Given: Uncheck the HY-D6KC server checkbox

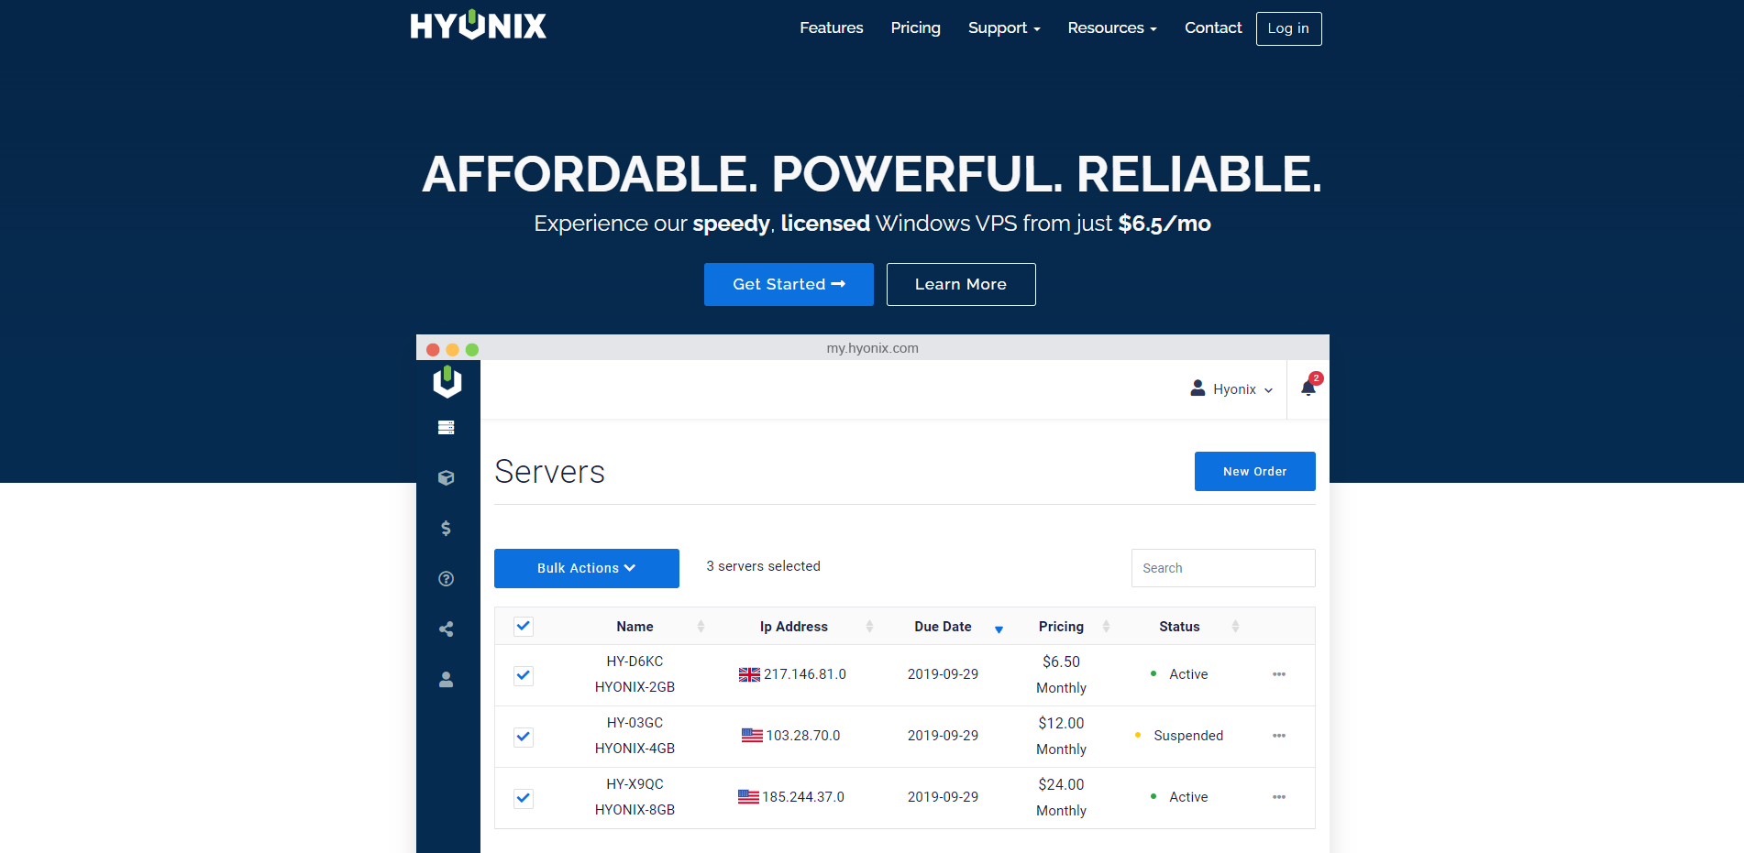Looking at the screenshot, I should 524,675.
